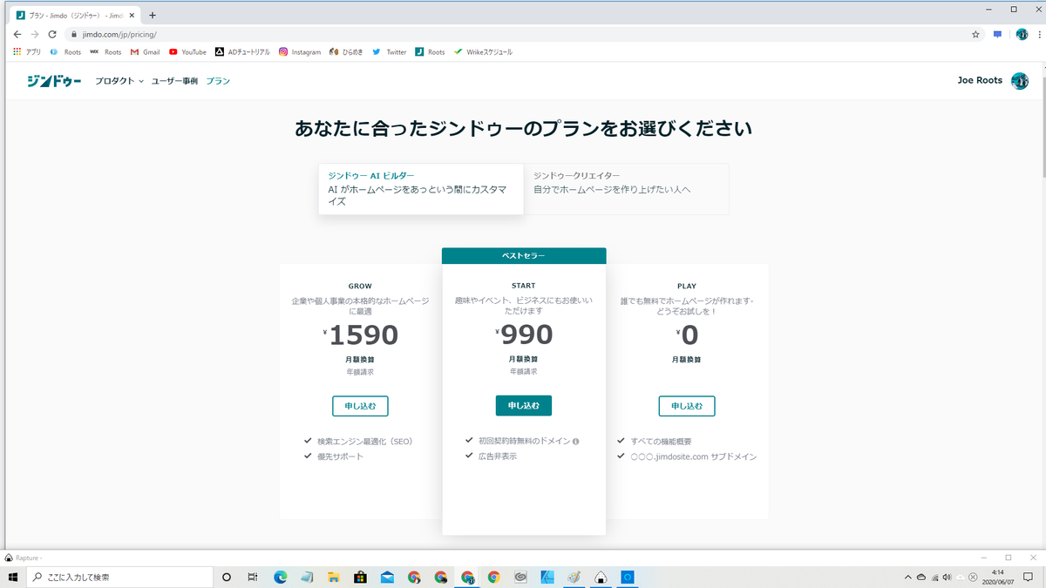Close the プラン - Jimdo browser tab
This screenshot has width=1046, height=588.
132,15
